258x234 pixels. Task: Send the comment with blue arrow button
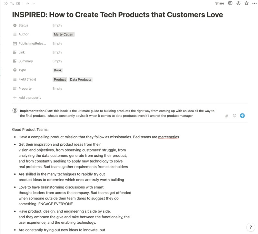pyautogui.click(x=242, y=116)
